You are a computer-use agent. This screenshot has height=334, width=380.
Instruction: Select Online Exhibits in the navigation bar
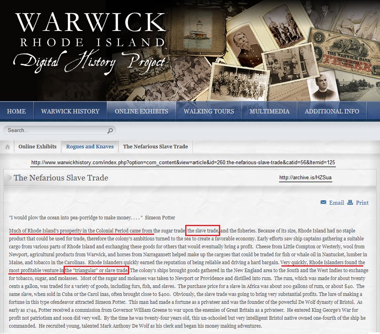(141, 111)
